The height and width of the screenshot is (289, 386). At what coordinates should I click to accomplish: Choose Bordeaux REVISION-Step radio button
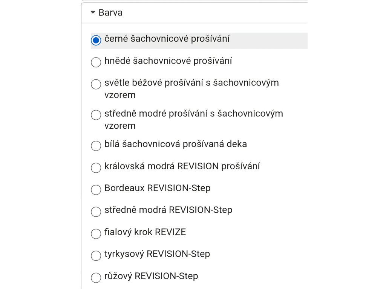tap(96, 189)
